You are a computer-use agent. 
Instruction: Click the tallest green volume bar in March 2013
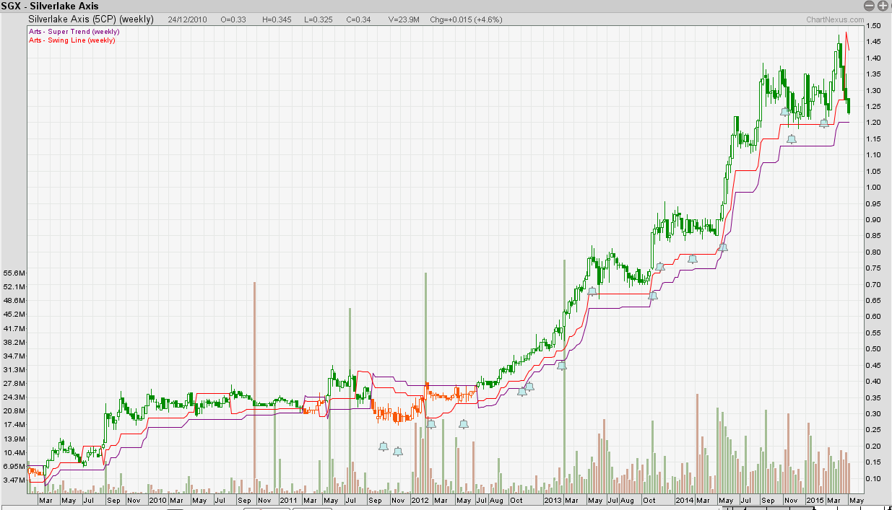tap(564, 375)
